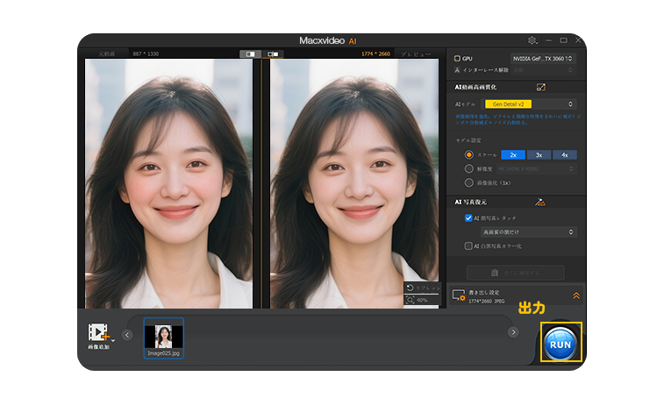The height and width of the screenshot is (405, 664).
Task: Choose the 4x scale button
Action: click(x=564, y=154)
